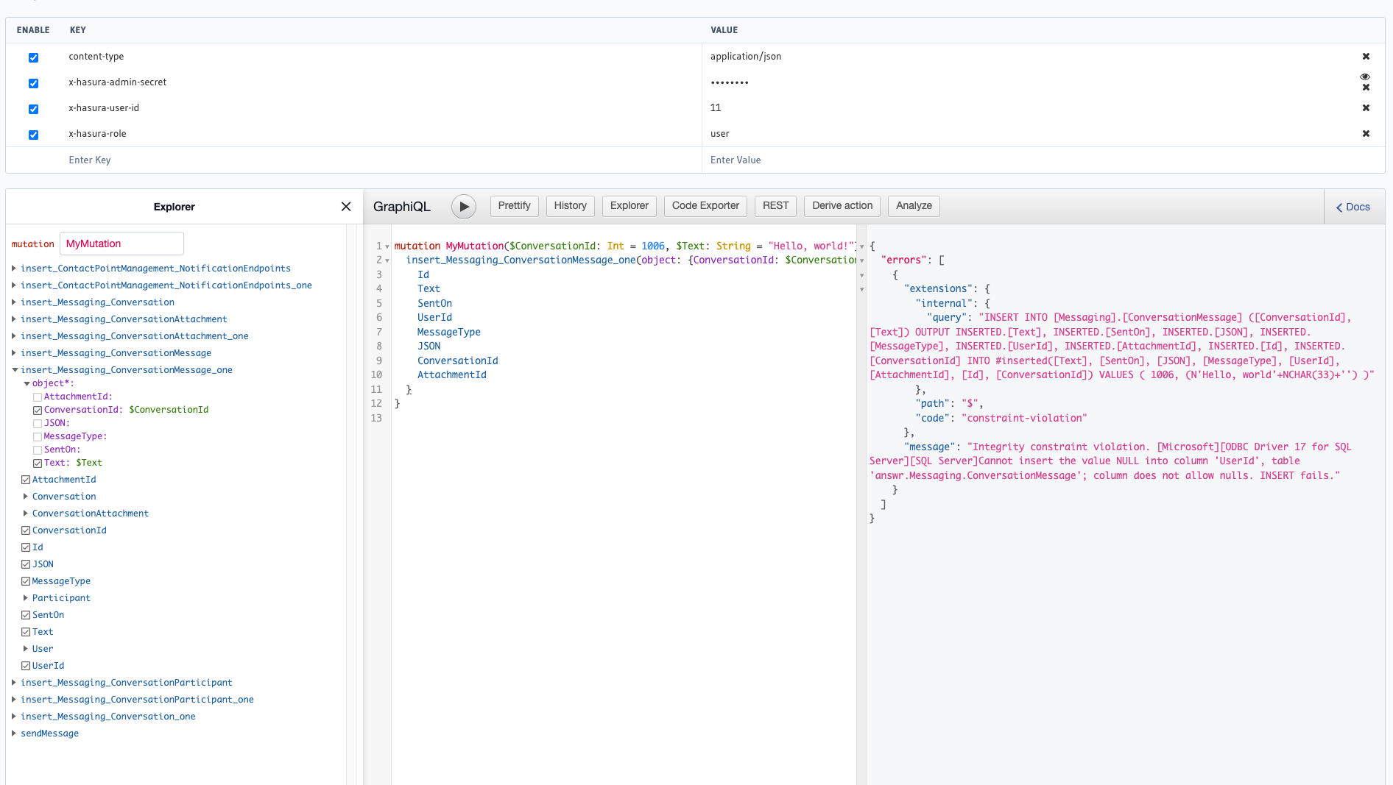The image size is (1393, 785).
Task: Open the Code Exporter
Action: point(705,206)
